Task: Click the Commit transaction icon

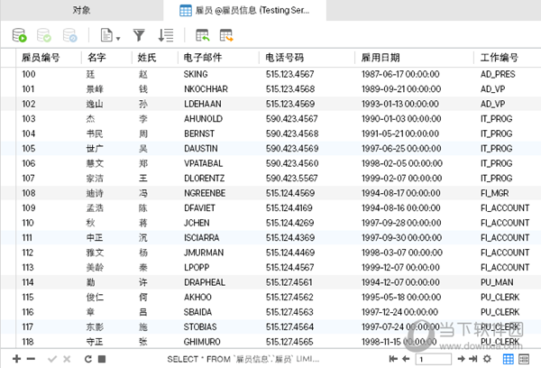Action: pos(44,35)
